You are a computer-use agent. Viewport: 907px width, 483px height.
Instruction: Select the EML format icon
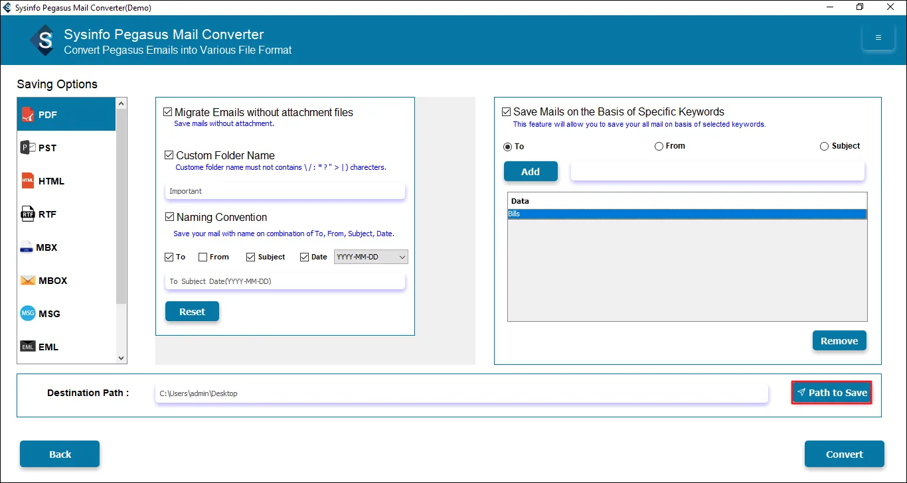[x=28, y=347]
